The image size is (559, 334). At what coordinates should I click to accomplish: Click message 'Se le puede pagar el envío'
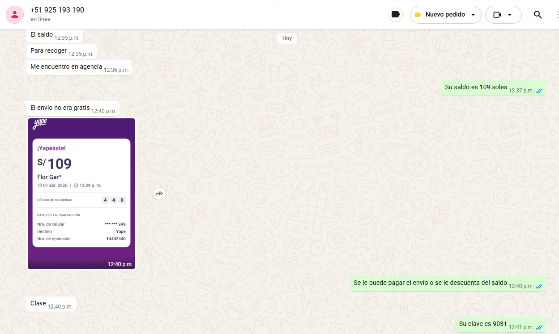pyautogui.click(x=430, y=283)
